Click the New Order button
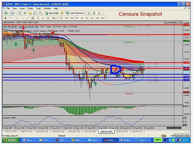The image size is (193, 144). [52, 13]
